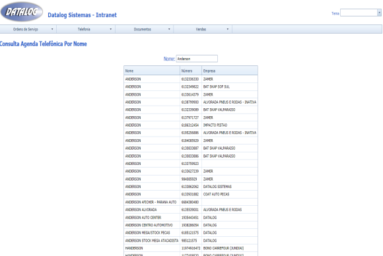Select the COAT AUTO PECAS cell
The height and width of the screenshot is (256, 383).
click(x=230, y=194)
